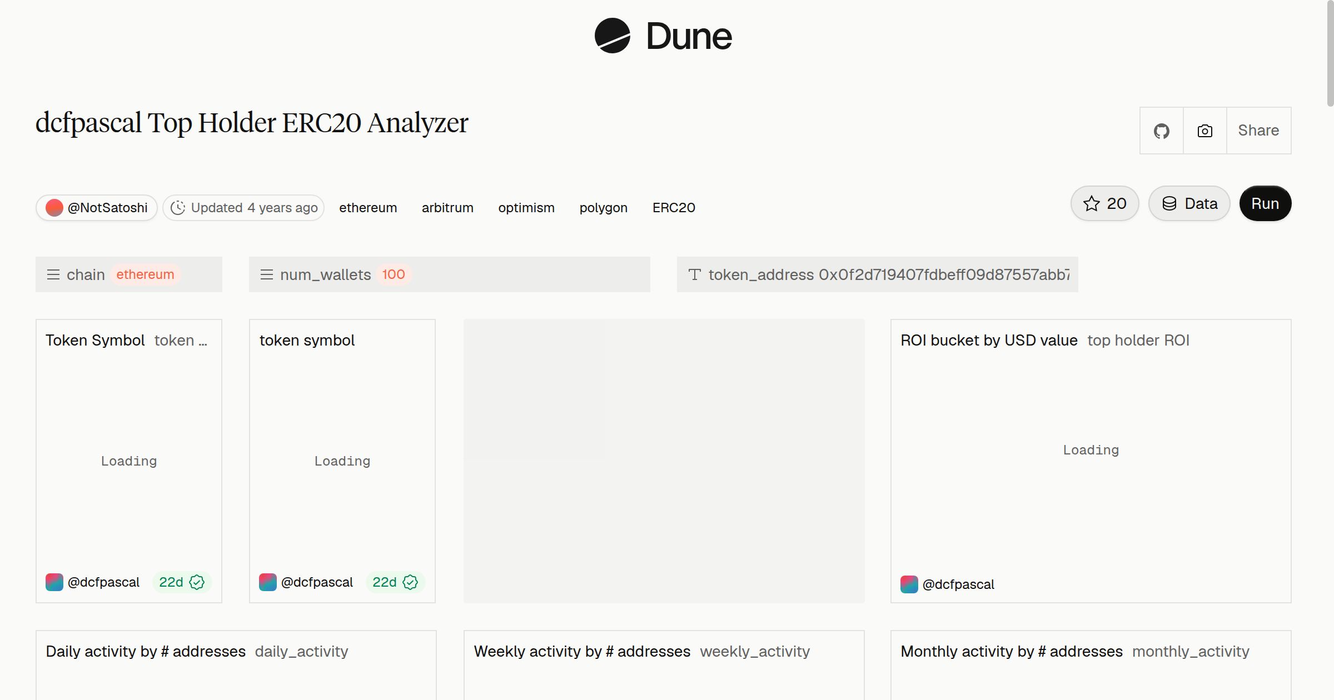This screenshot has height=700, width=1334.
Task: Open @dcfpascal in Token Symbol card
Action: coord(103,582)
